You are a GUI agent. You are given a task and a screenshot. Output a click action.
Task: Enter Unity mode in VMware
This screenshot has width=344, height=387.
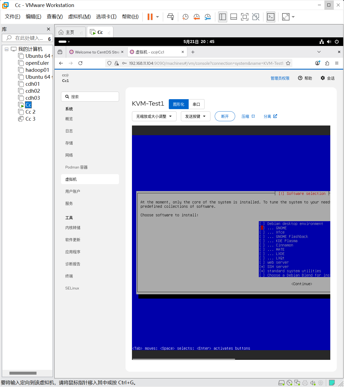click(256, 17)
